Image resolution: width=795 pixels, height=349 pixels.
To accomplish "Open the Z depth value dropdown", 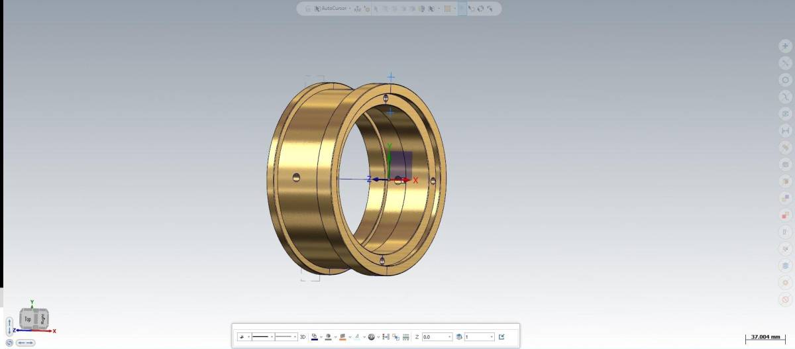I will [x=449, y=336].
